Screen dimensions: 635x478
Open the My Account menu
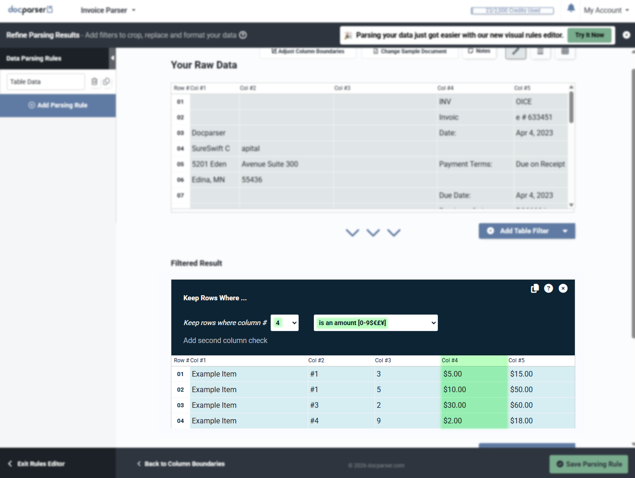tap(606, 10)
